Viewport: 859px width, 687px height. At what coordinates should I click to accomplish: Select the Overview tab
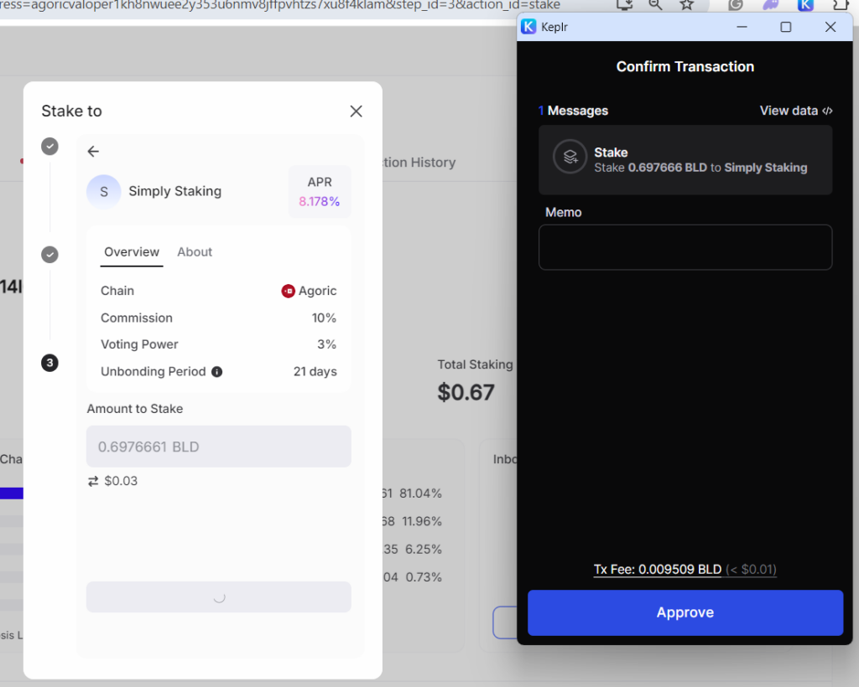(132, 252)
